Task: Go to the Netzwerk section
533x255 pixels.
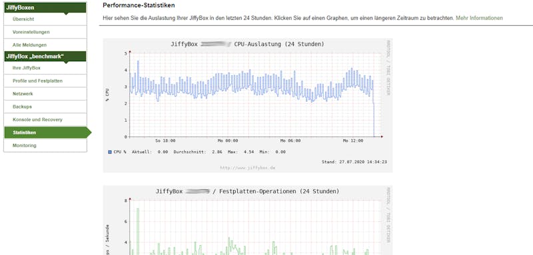Action: tap(45, 94)
